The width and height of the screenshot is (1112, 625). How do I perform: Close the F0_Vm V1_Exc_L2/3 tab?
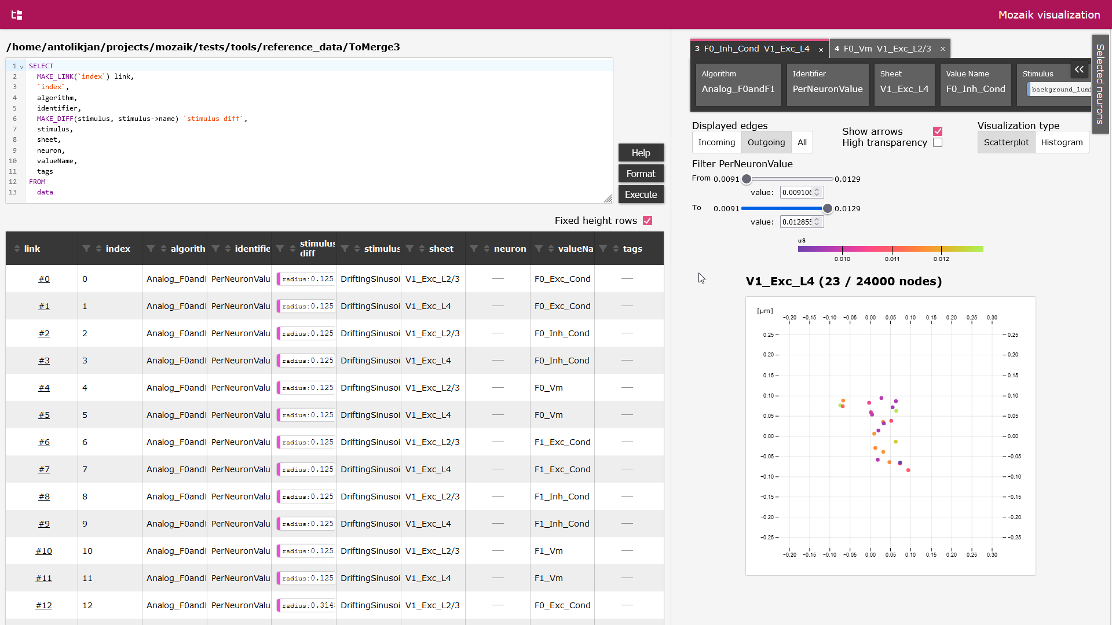click(942, 49)
